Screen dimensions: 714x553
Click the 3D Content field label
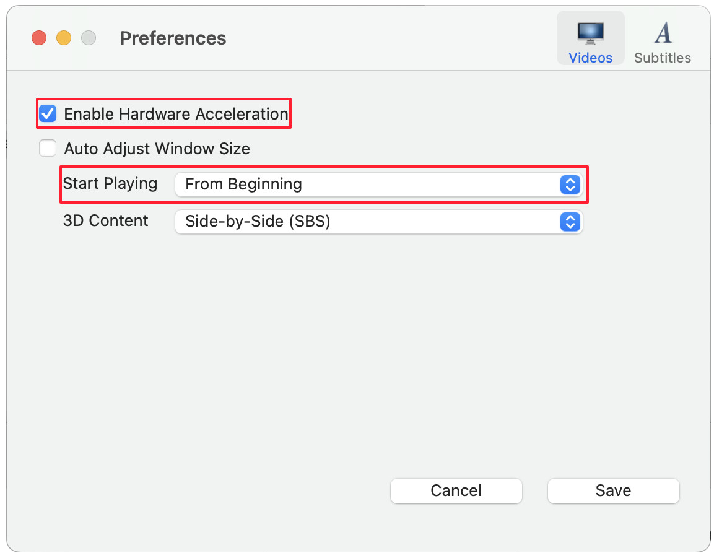point(106,221)
